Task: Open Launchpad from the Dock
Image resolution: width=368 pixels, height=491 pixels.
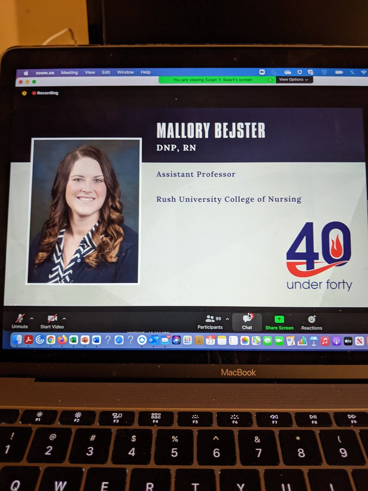Action: (x=188, y=340)
